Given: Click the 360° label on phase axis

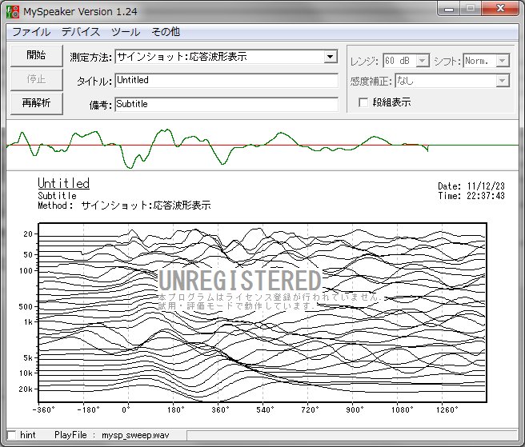Looking at the screenshot, I should pyautogui.click(x=220, y=410).
